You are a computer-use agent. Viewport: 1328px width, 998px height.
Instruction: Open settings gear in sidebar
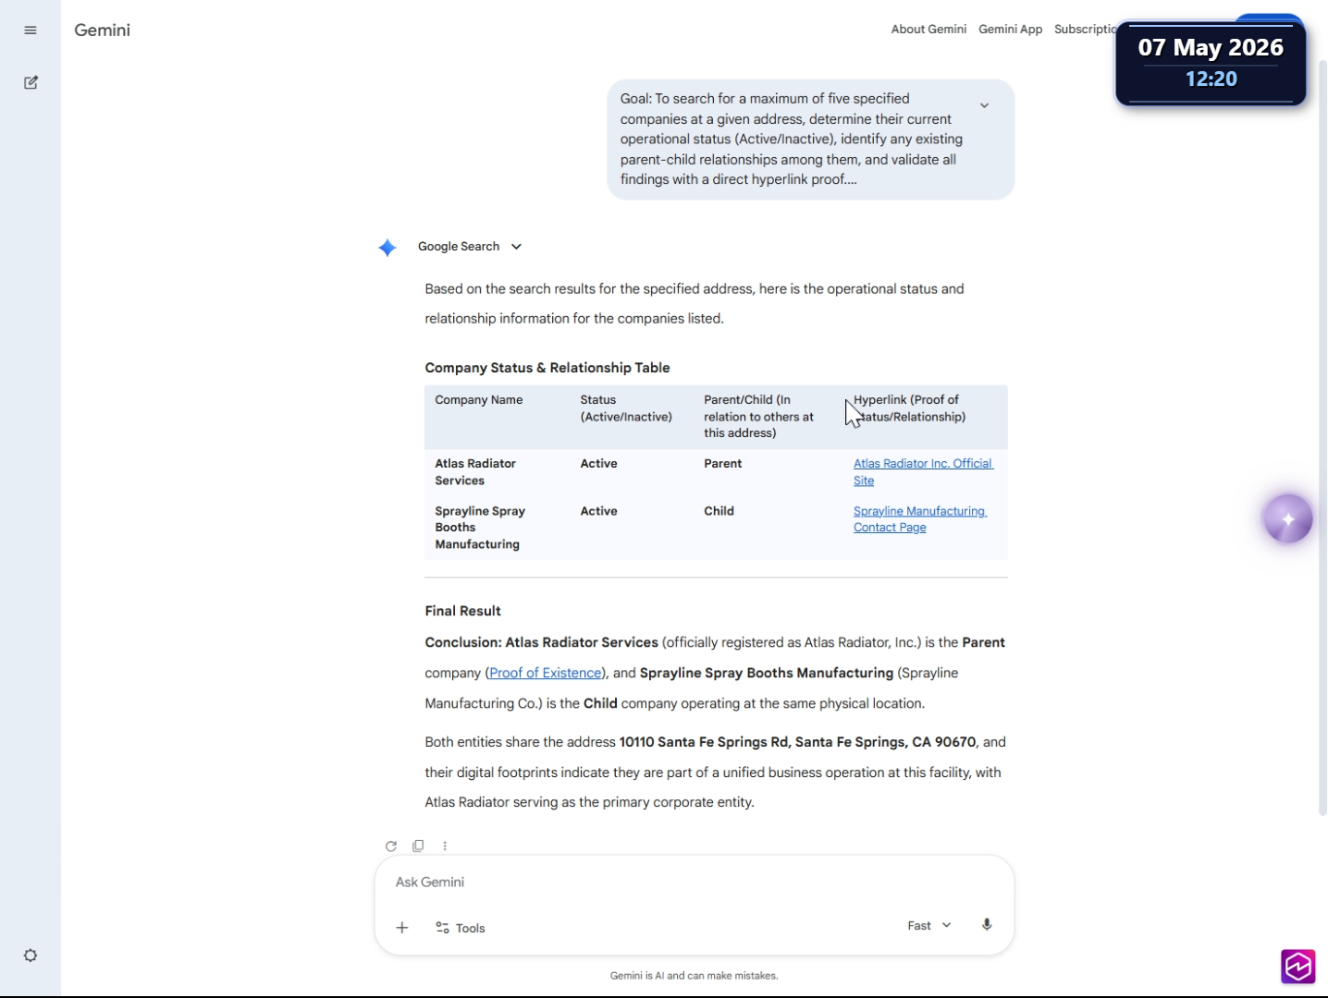point(31,955)
